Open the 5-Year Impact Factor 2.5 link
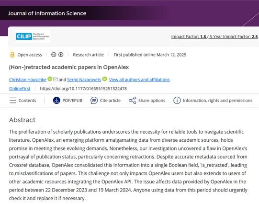The width and height of the screenshot is (259, 204). point(234,37)
